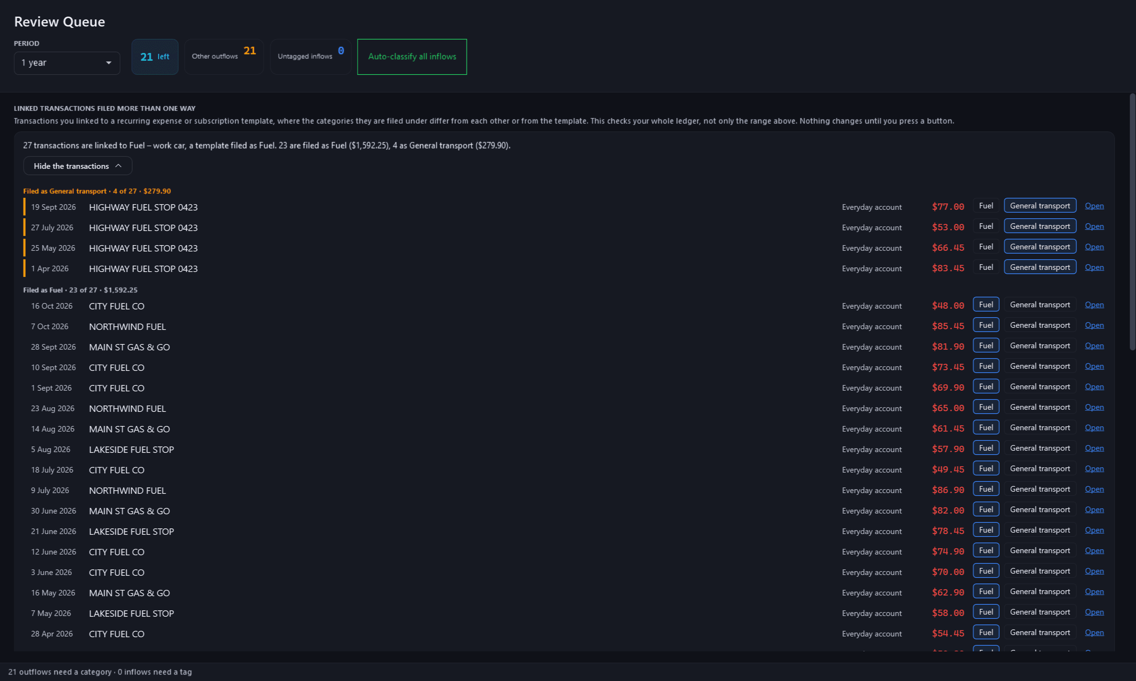Open the 16 May 2026 transaction
1136x681 pixels.
click(x=1094, y=592)
